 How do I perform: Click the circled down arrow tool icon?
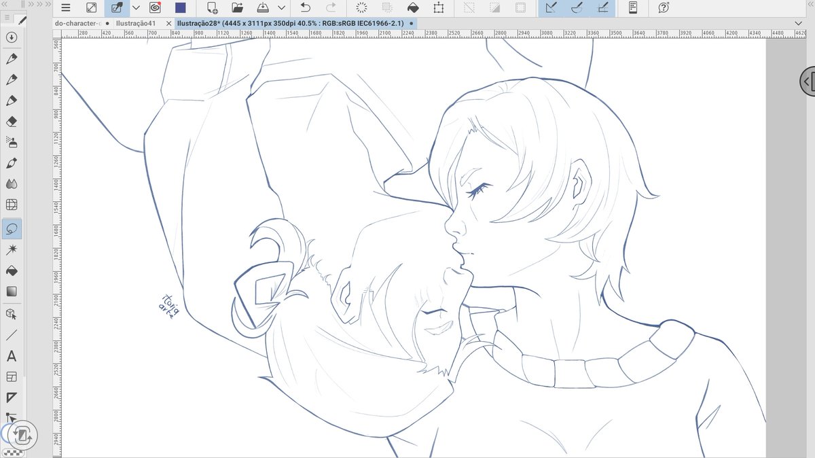[x=12, y=37]
